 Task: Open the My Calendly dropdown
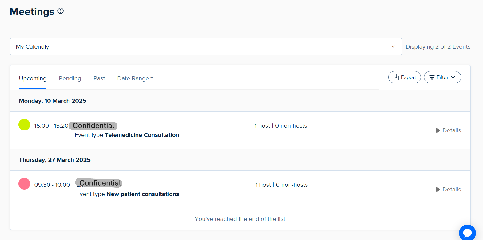point(206,46)
